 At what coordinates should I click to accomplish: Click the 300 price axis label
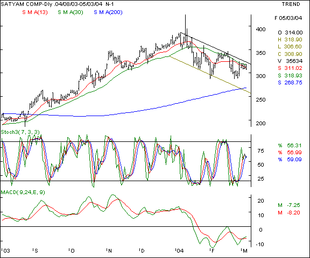coord(261,76)
